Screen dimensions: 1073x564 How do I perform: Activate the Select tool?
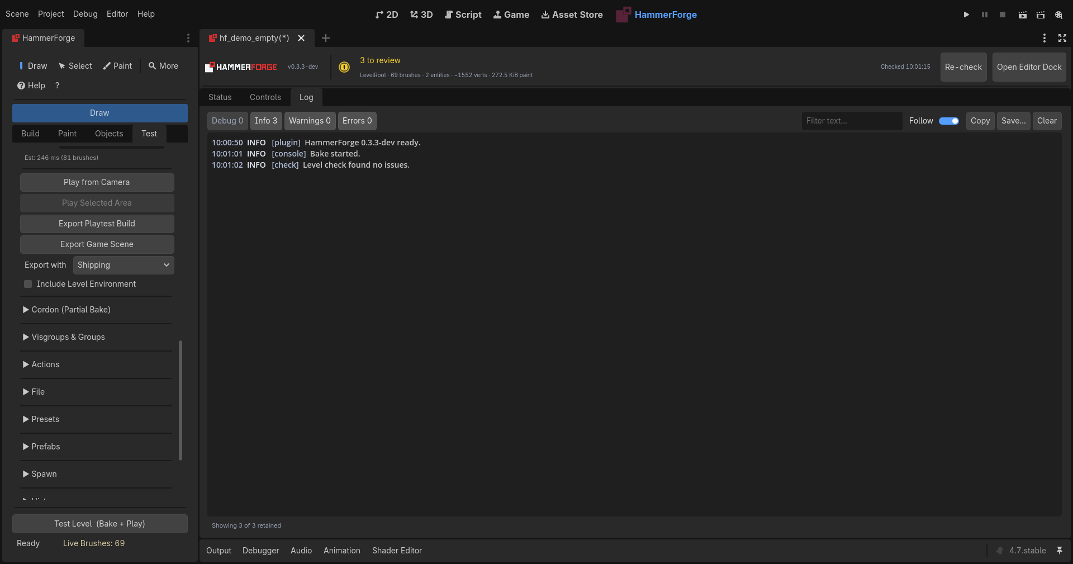coord(75,66)
